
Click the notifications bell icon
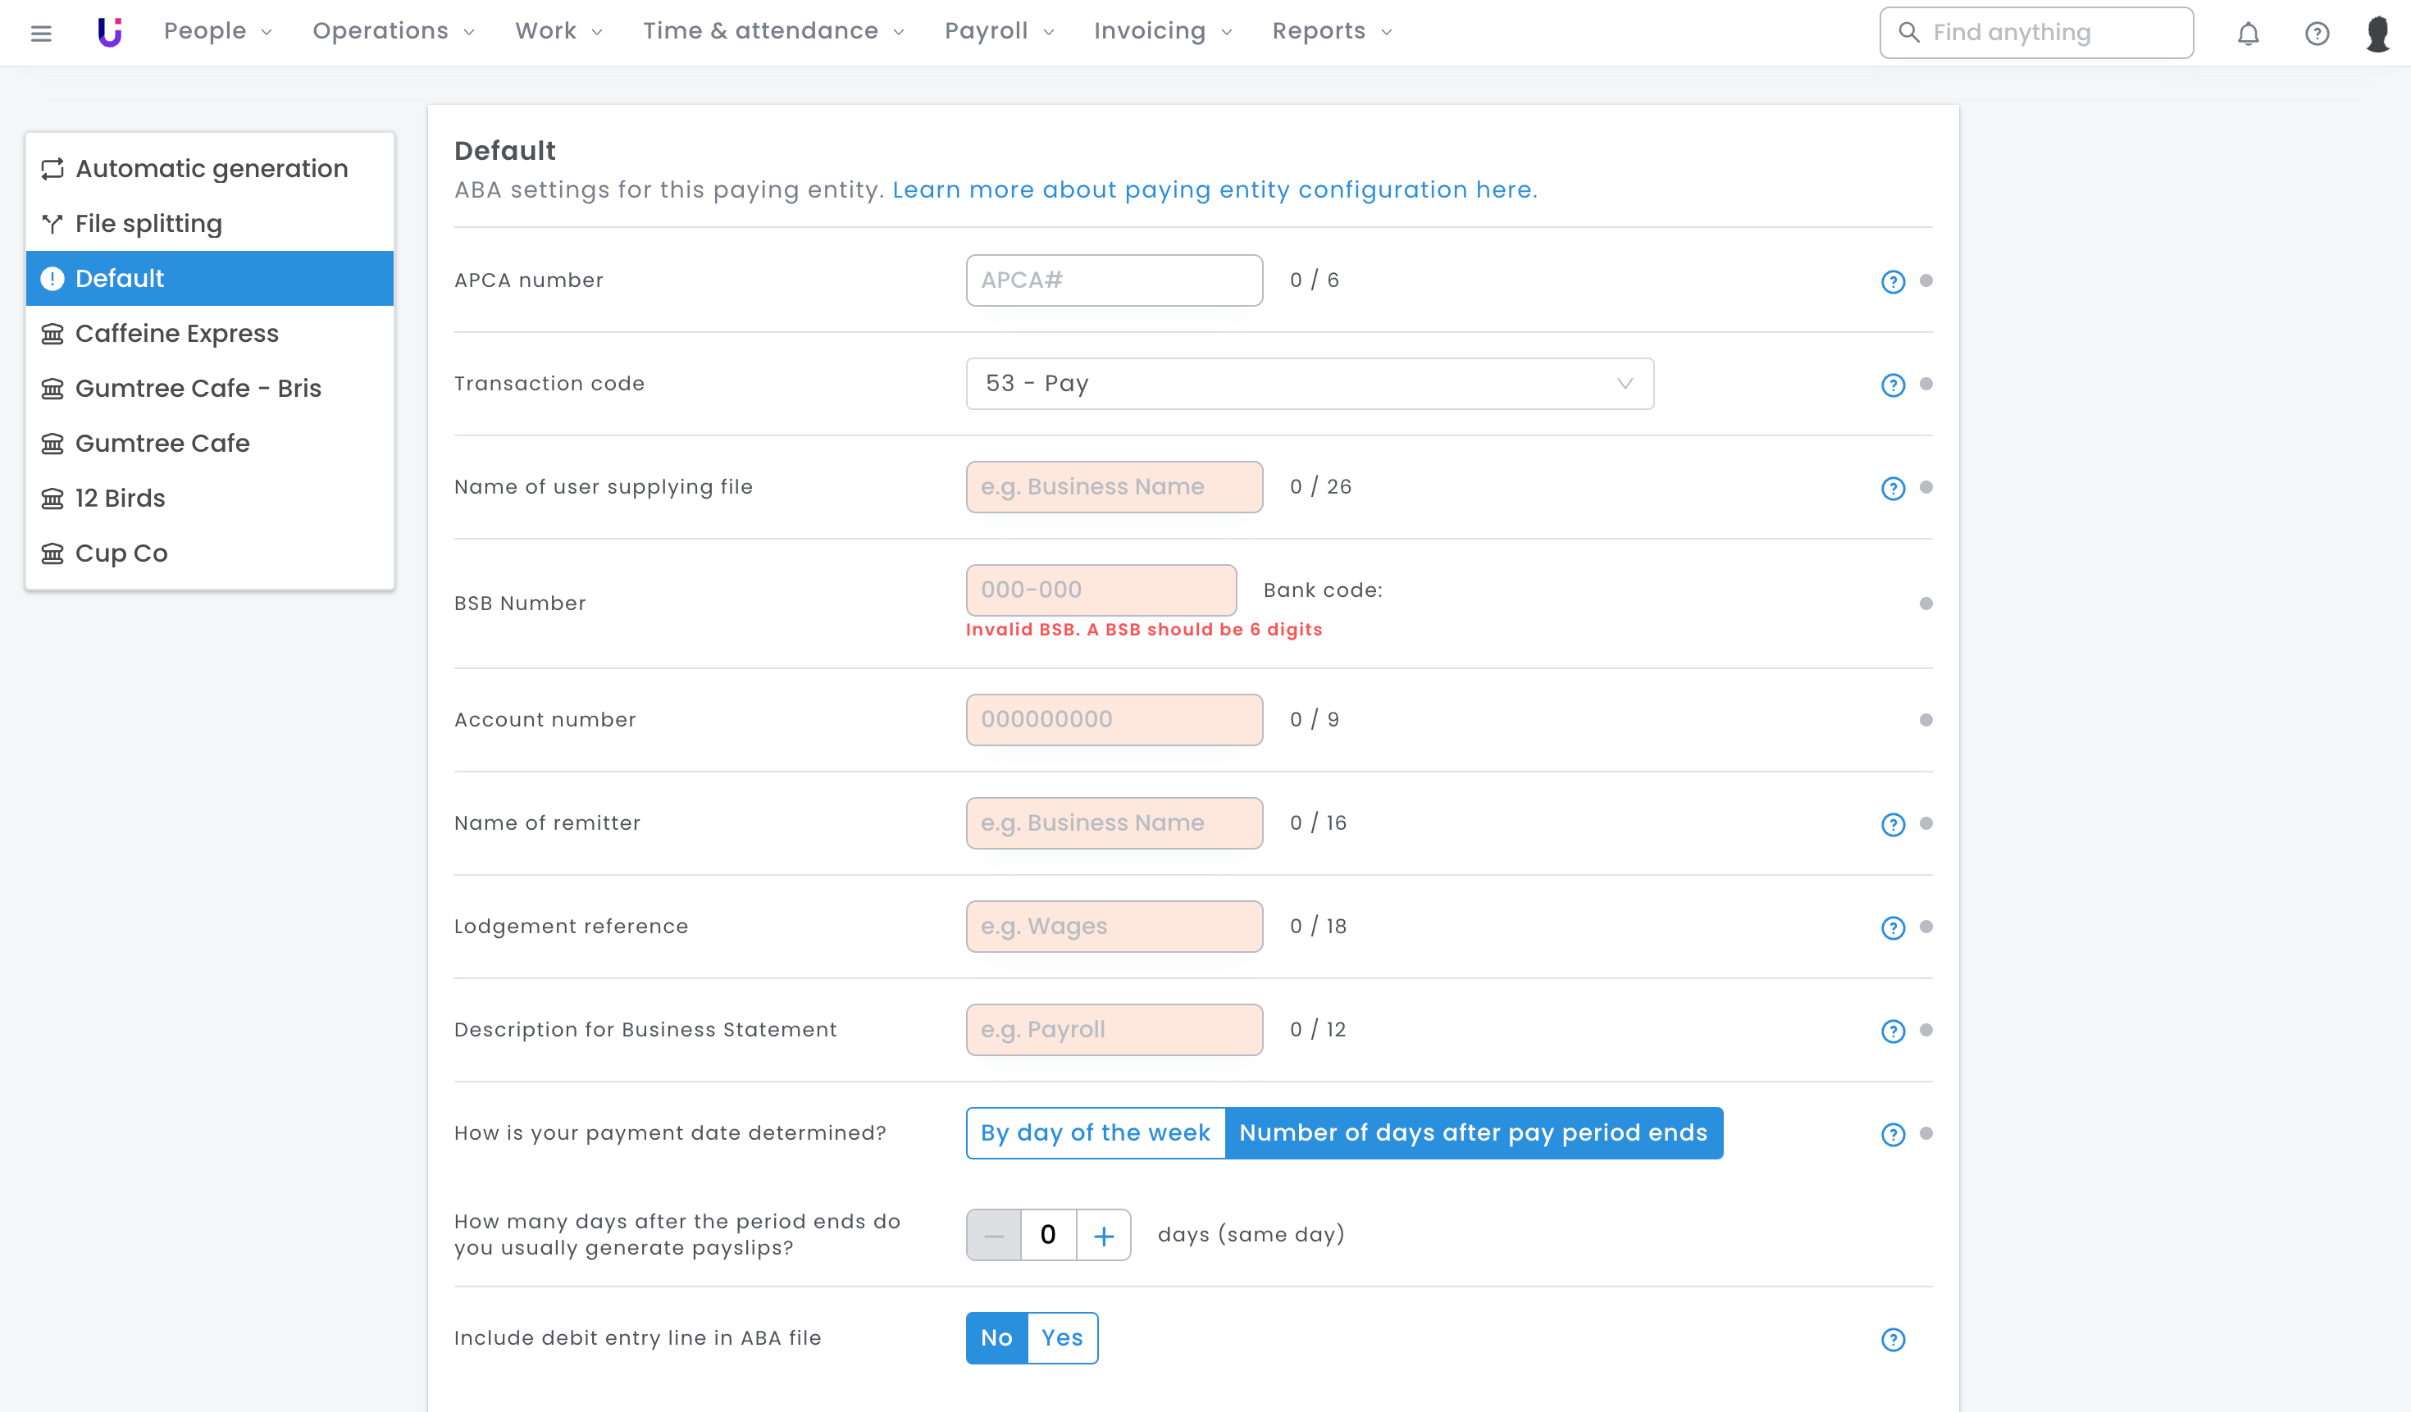[2247, 34]
